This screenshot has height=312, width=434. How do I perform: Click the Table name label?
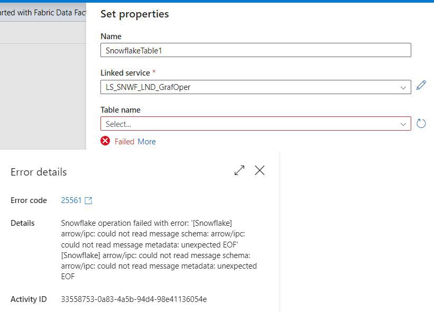[121, 110]
